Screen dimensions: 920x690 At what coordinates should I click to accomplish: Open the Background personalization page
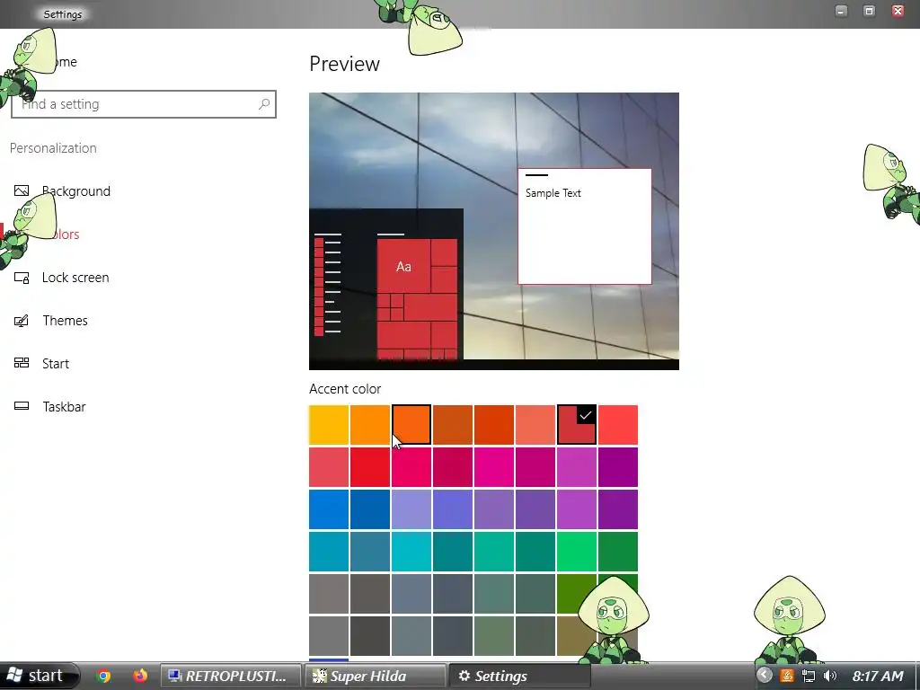point(75,191)
